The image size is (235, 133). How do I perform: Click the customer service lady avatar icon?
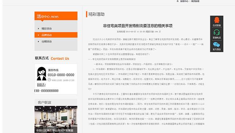coord(41,74)
